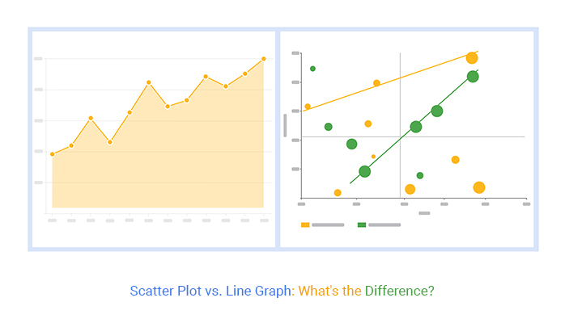Click the green legend color swatch

coord(362,224)
